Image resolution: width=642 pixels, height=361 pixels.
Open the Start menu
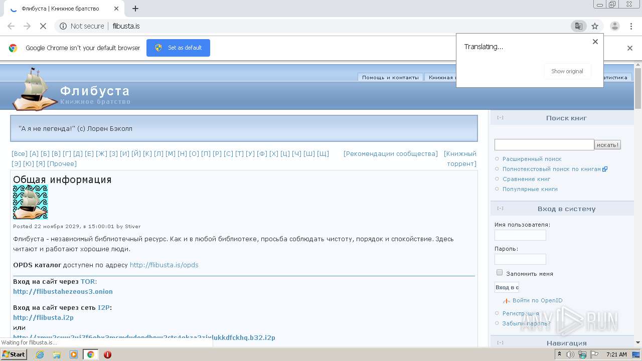pos(14,354)
